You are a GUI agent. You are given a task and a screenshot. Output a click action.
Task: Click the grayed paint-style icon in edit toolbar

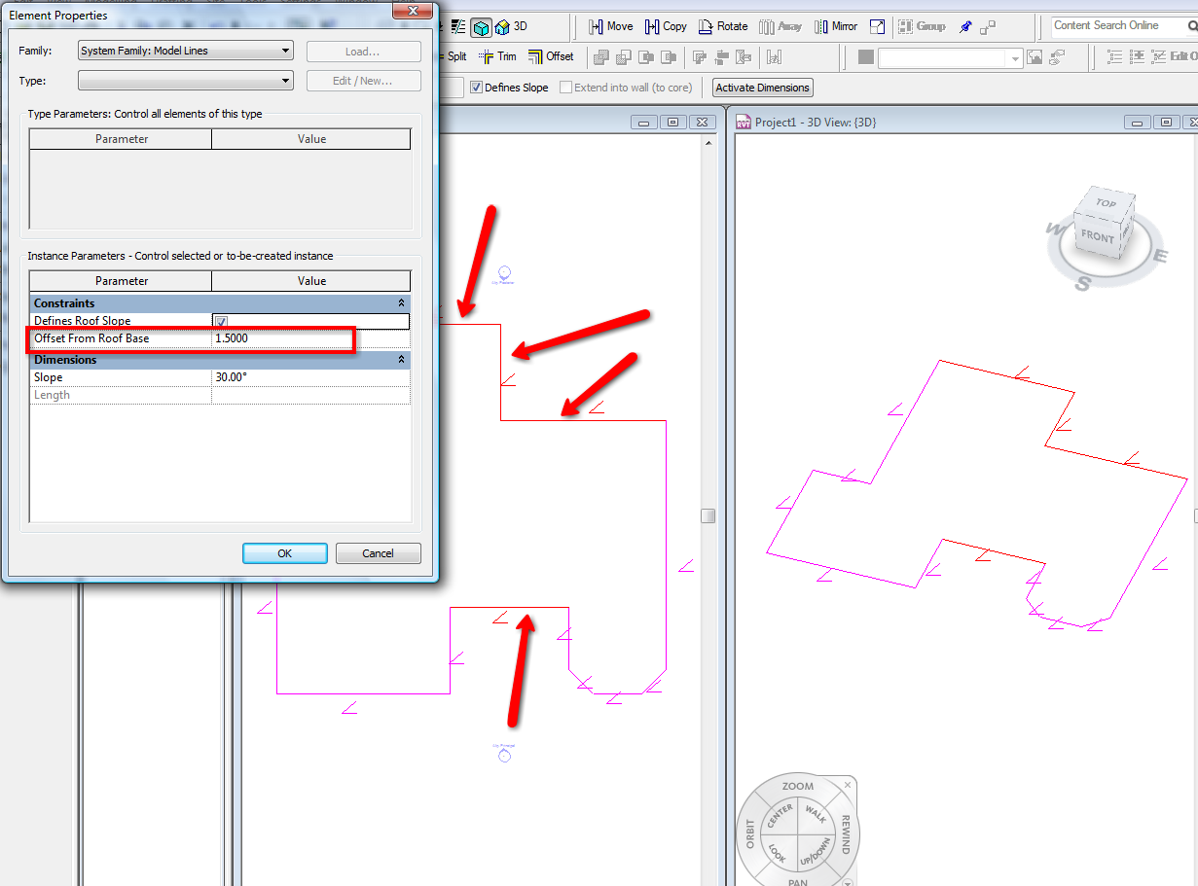(700, 56)
